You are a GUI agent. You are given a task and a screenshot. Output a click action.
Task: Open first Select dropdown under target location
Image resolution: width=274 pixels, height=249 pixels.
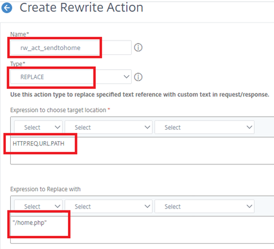pos(38,127)
